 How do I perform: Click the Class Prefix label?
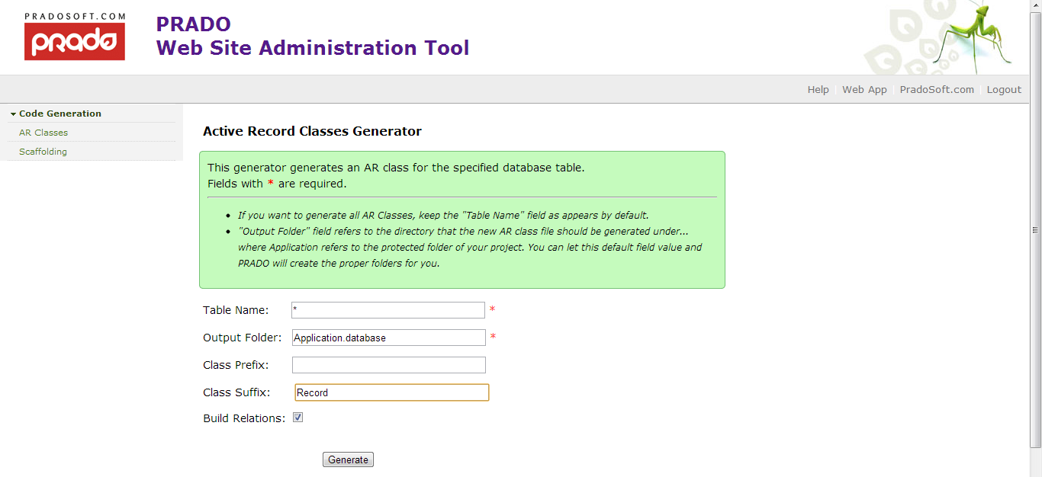click(236, 365)
